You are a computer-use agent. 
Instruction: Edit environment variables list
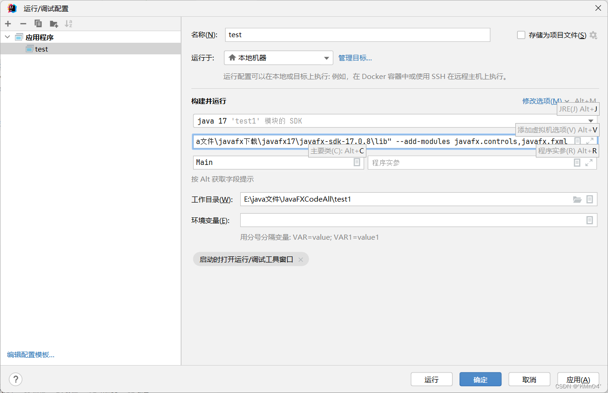point(590,220)
